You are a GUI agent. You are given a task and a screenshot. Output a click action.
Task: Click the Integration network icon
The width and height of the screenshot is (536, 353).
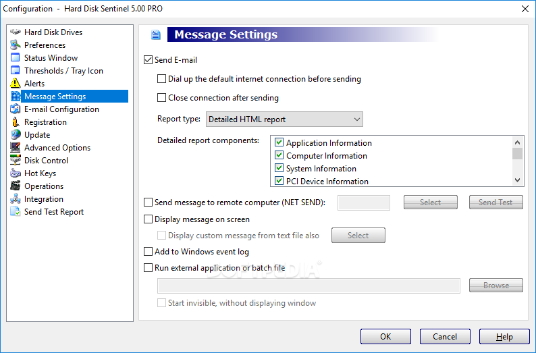coord(16,199)
